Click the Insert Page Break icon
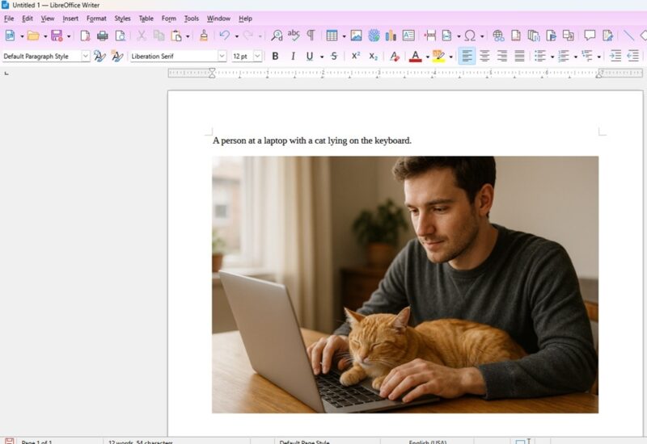Screen dimensions: 647x444 430,36
